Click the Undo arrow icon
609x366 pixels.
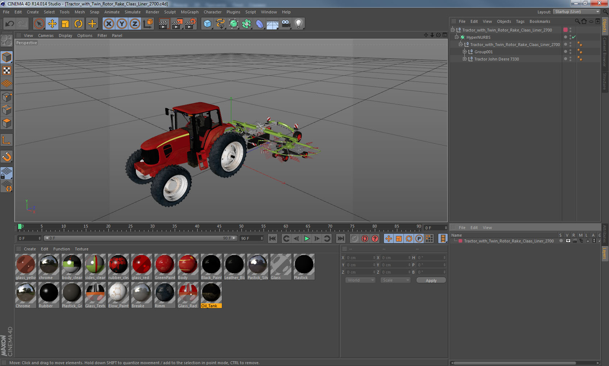pos(9,24)
